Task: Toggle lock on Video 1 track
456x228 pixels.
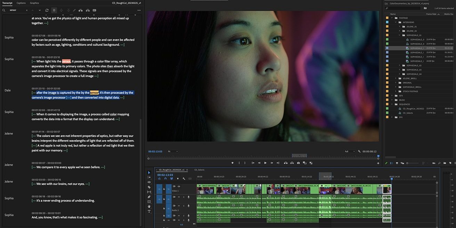Action: (x=164, y=189)
